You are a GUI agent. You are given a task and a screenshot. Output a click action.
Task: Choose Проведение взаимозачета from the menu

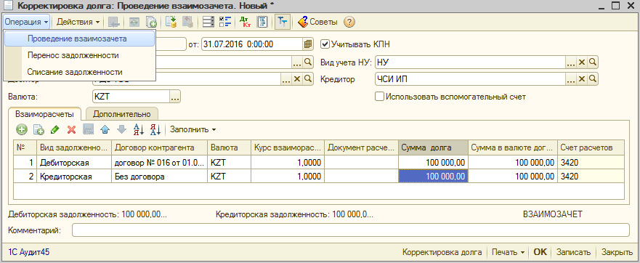[x=79, y=39]
